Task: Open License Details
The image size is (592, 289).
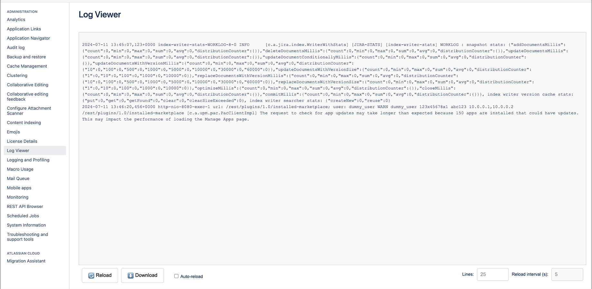Action: 22,141
